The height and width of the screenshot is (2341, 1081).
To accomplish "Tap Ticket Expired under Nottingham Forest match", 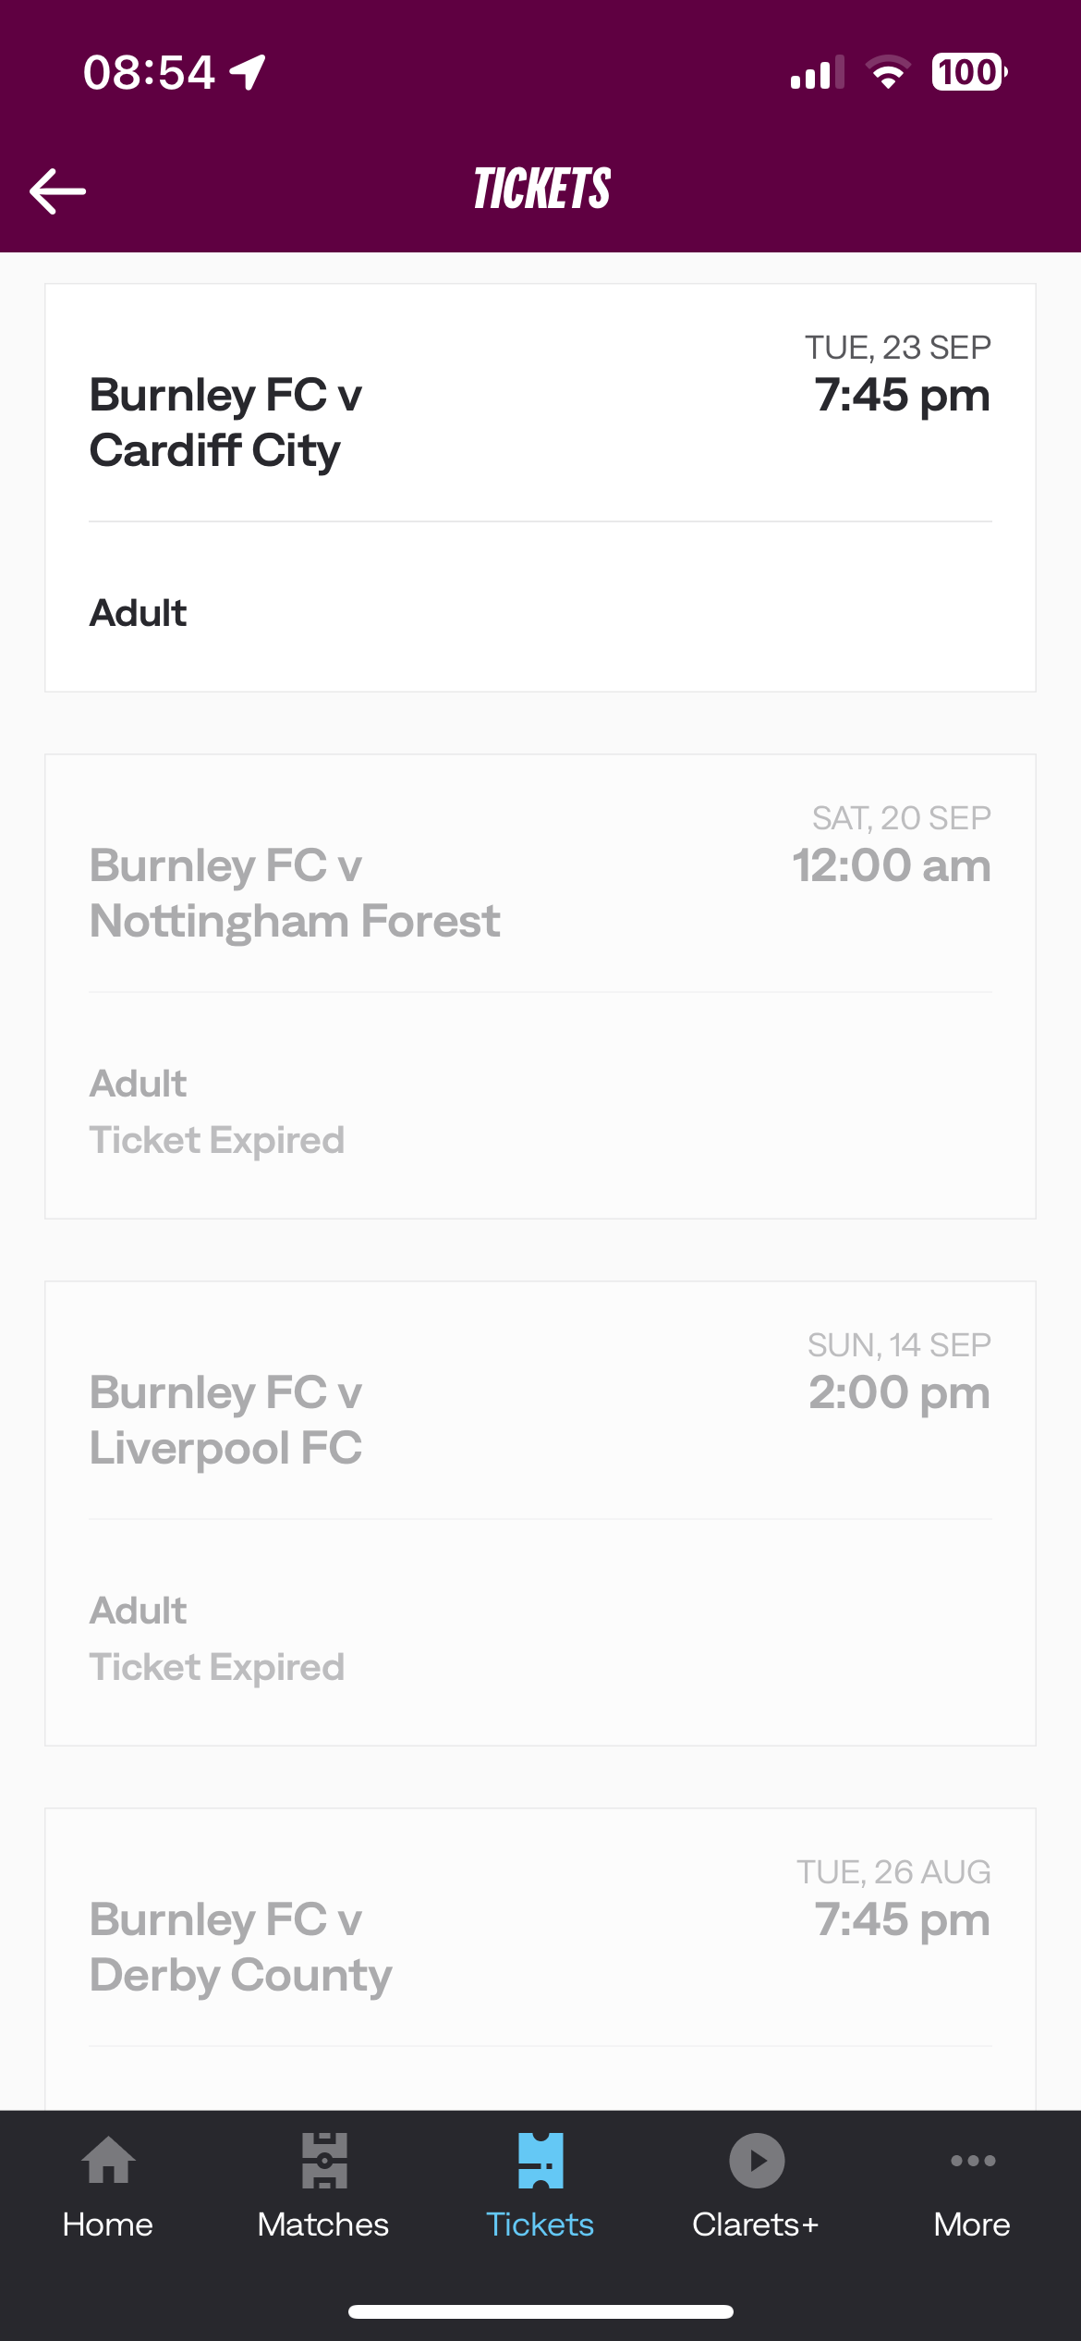I will [x=217, y=1140].
